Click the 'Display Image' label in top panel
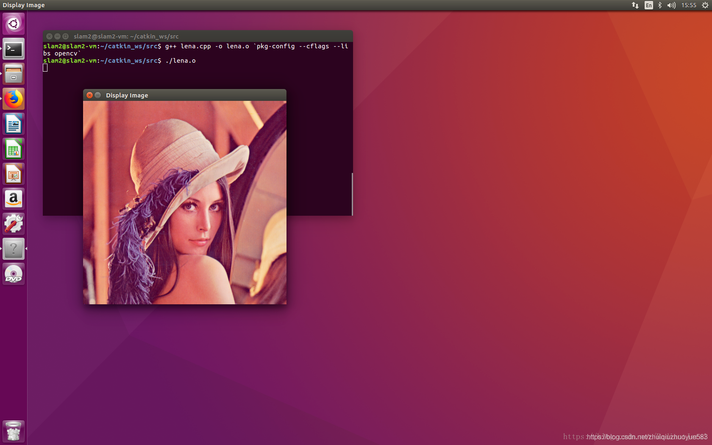The width and height of the screenshot is (712, 445). (x=24, y=5)
